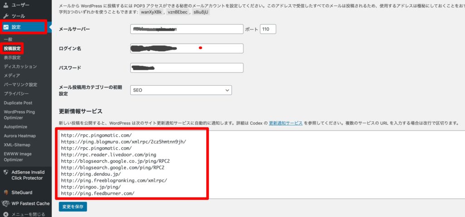Screen dimensions: 465x217
Task: Click the random string wanXyXBk
Action: tap(150, 12)
